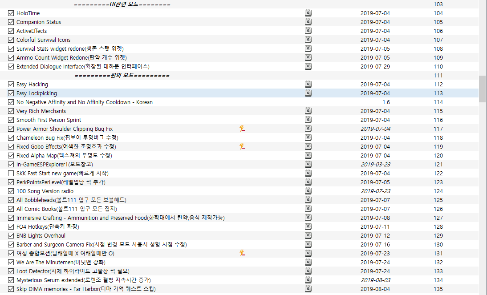
Task: Disable the HoloTime mod checkbox
Action: tap(11, 13)
